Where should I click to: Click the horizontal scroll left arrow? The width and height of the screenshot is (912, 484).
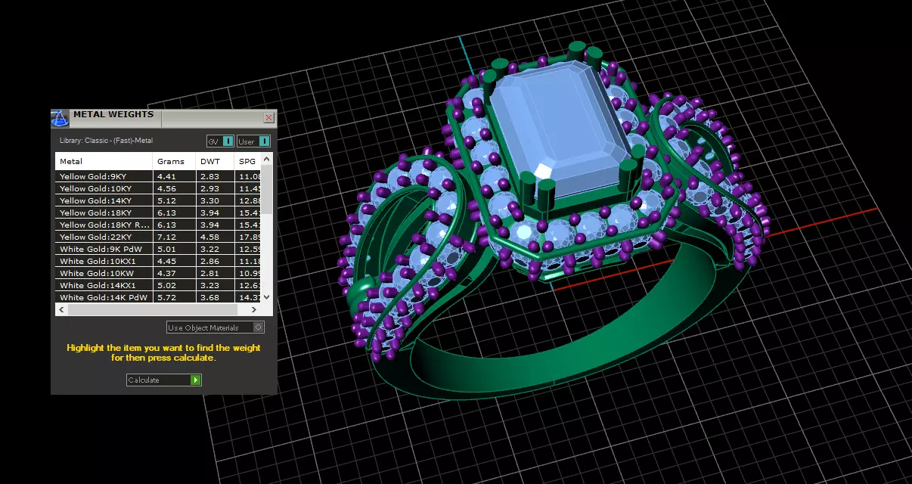tap(61, 309)
